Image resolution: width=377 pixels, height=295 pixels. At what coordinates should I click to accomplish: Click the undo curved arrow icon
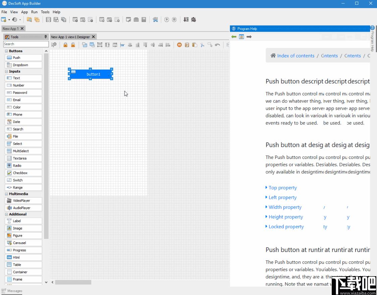coord(217,45)
